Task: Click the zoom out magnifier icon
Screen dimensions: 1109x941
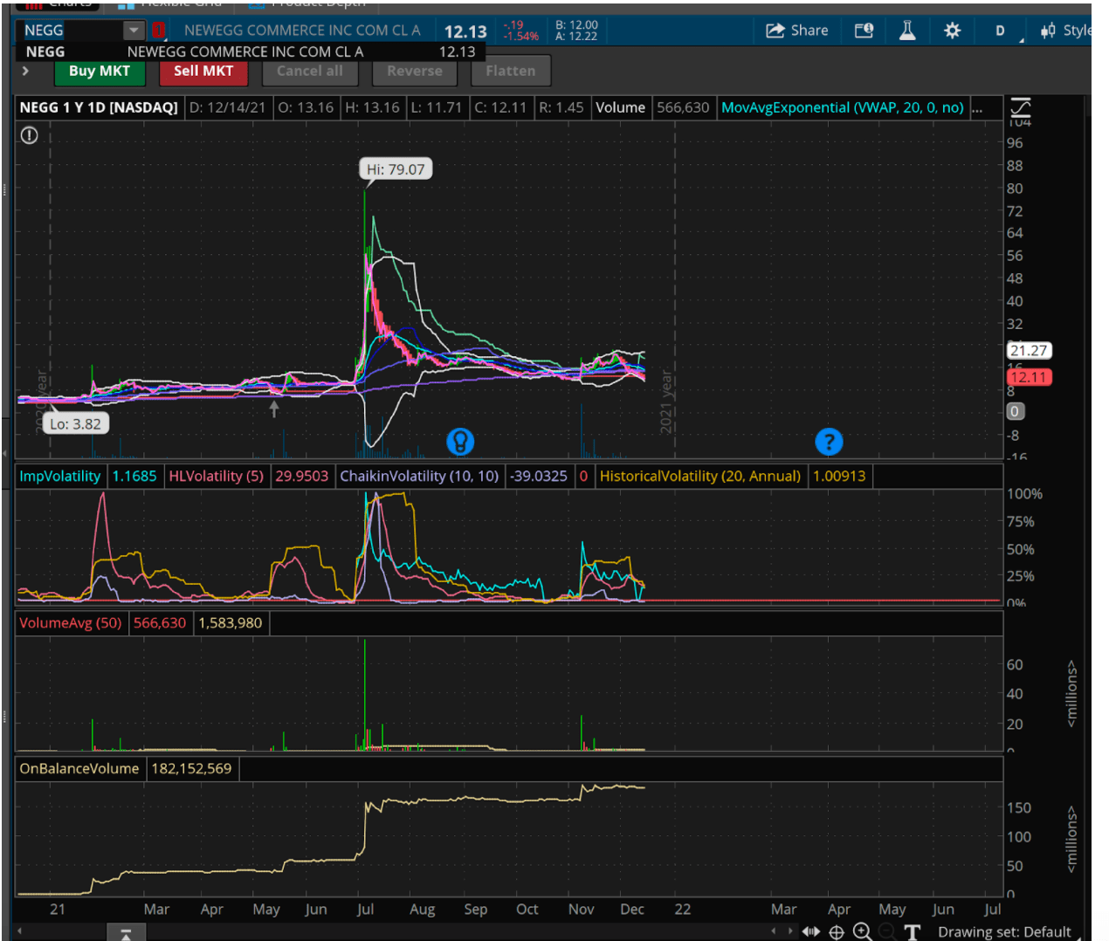Action: click(886, 931)
